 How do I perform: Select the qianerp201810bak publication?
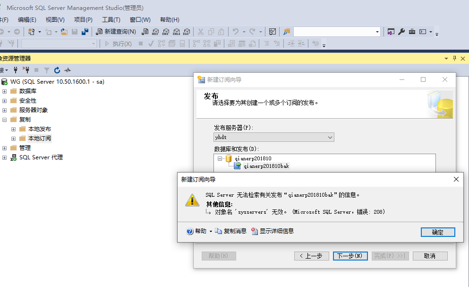pos(266,166)
